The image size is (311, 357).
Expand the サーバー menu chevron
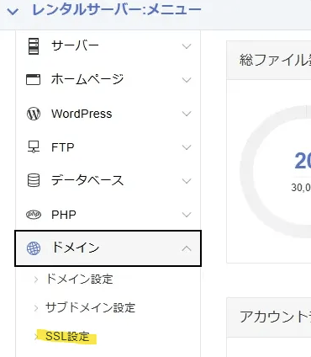[187, 46]
